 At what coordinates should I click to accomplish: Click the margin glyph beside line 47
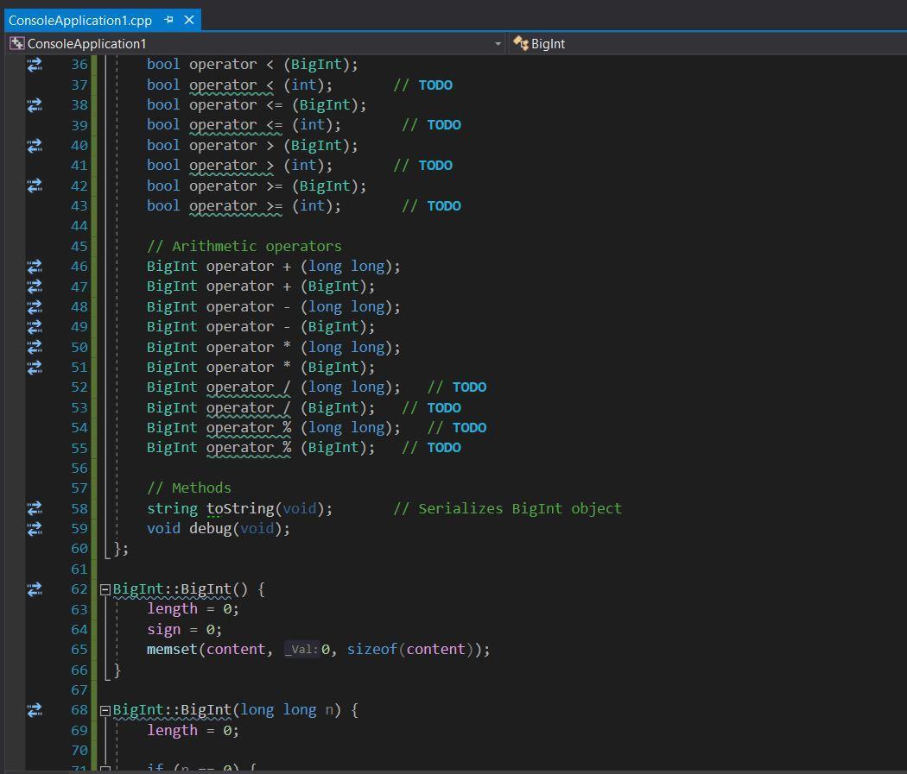pos(35,286)
